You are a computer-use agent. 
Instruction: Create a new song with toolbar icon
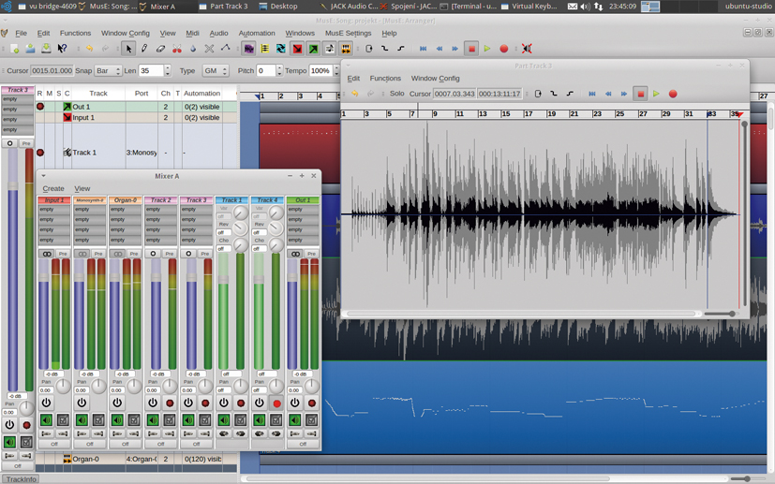pyautogui.click(x=15, y=49)
